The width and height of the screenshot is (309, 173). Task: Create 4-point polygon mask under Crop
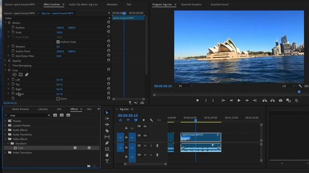click(20, 75)
